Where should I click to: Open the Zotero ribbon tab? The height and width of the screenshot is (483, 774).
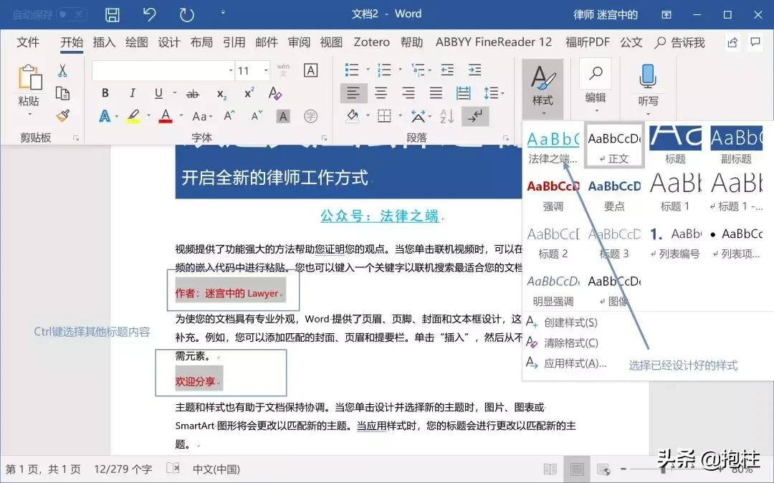click(x=371, y=42)
